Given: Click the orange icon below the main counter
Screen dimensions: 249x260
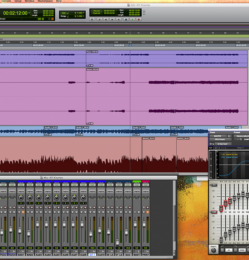Looking at the screenshot, I should (x=53, y=19).
